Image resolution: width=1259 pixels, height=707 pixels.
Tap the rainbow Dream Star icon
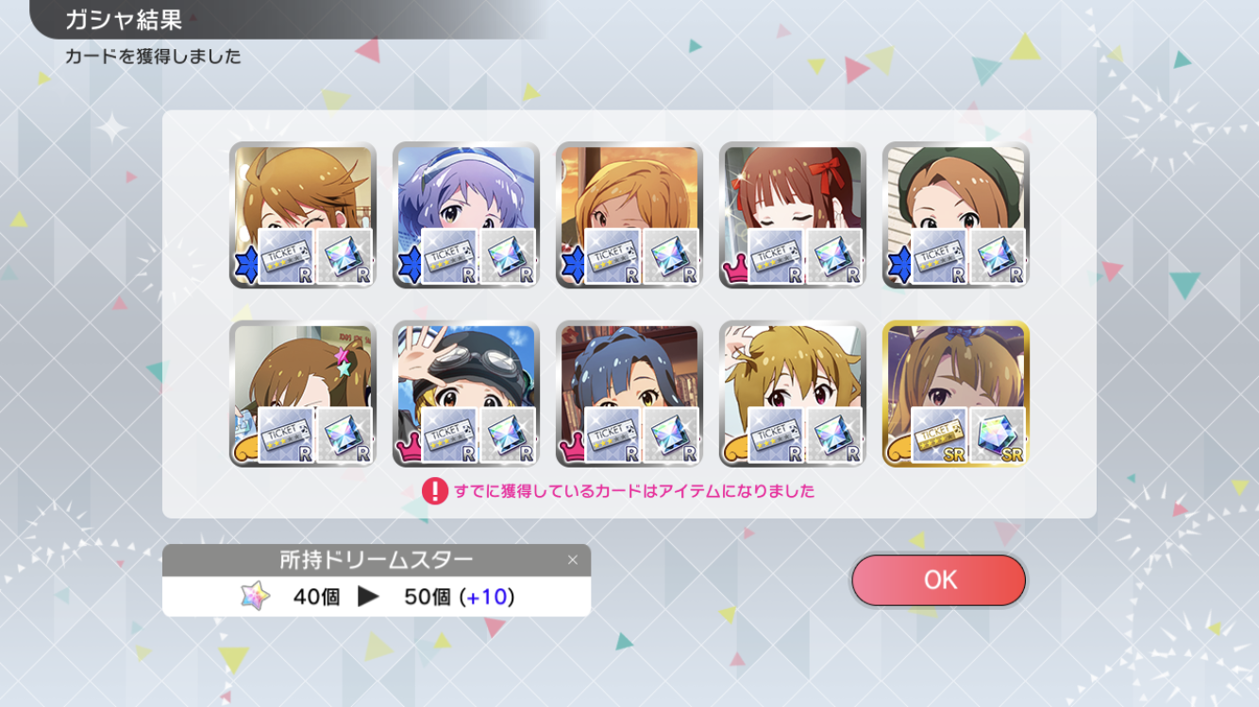[x=255, y=597]
